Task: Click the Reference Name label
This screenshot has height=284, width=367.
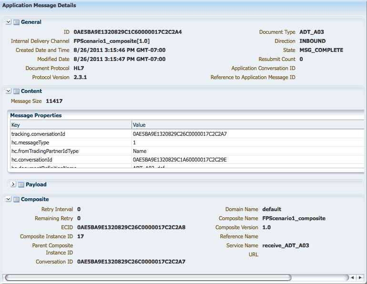Action: [x=239, y=236]
